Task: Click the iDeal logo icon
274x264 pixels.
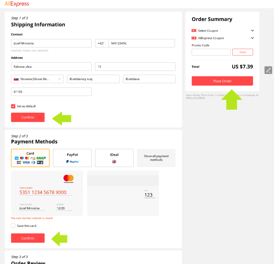Action: pos(114,161)
